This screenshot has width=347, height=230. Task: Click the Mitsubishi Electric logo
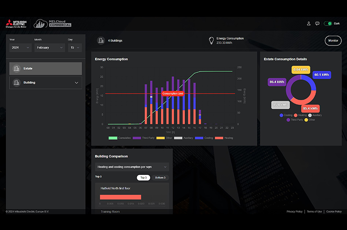(17, 23)
